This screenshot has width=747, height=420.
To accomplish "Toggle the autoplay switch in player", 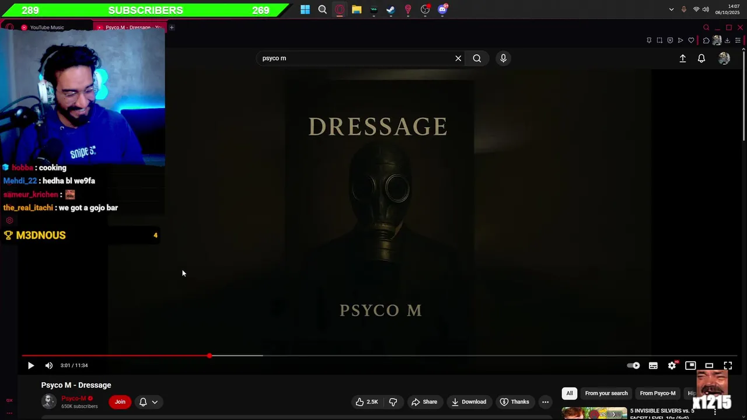I will [x=633, y=366].
